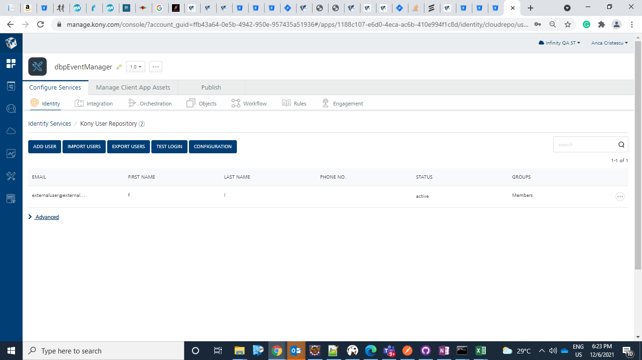Focus the user search input field
The image size is (642, 360).
584,144
